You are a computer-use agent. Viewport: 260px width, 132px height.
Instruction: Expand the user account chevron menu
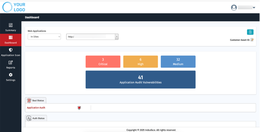pyautogui.click(x=254, y=8)
